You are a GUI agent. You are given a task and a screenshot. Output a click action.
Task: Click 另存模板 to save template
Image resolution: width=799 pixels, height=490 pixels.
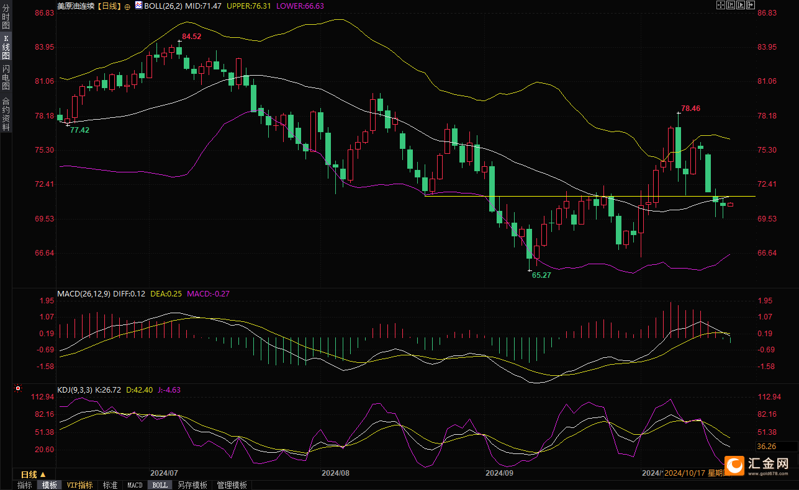pos(192,485)
